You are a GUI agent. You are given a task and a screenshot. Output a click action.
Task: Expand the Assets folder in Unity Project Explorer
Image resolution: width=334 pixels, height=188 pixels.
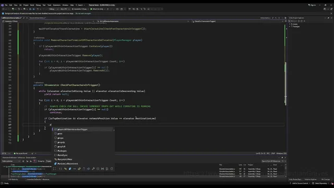[290, 24]
